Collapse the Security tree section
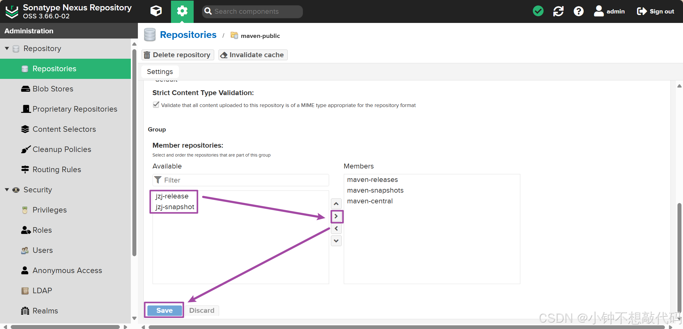The width and height of the screenshot is (683, 329). coord(7,190)
